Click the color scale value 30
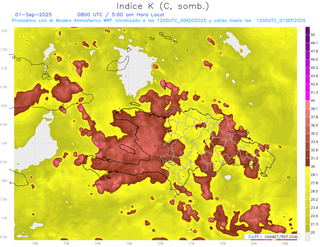Screen dimensions: 320x247 [x=313, y=167]
